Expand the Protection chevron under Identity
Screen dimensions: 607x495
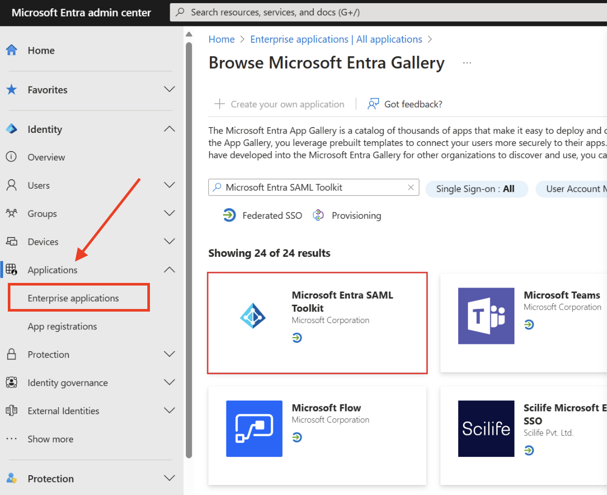(x=169, y=354)
